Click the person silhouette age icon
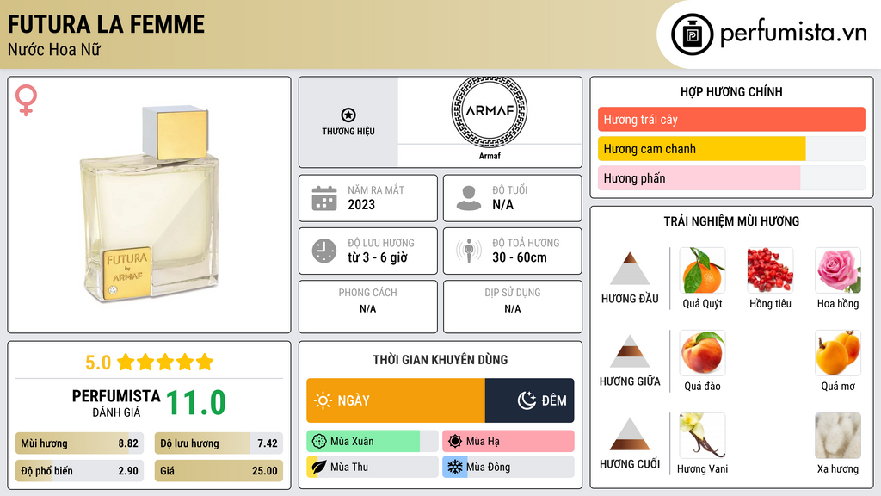The image size is (881, 496). click(x=469, y=198)
